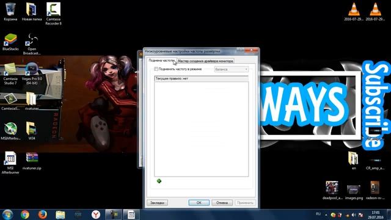Show hidden tray icons arrow
391x220 pixels.
[326, 215]
